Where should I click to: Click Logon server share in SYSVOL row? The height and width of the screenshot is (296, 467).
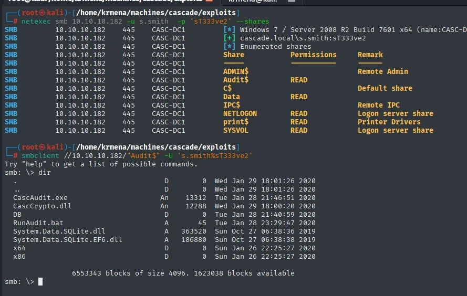[x=396, y=130]
